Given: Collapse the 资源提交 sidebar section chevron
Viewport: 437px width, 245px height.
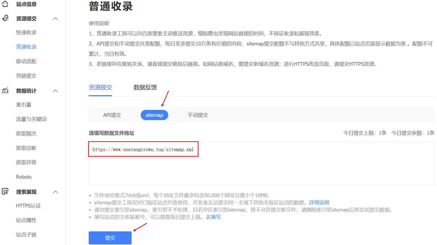Looking at the screenshot, I should pos(55,18).
